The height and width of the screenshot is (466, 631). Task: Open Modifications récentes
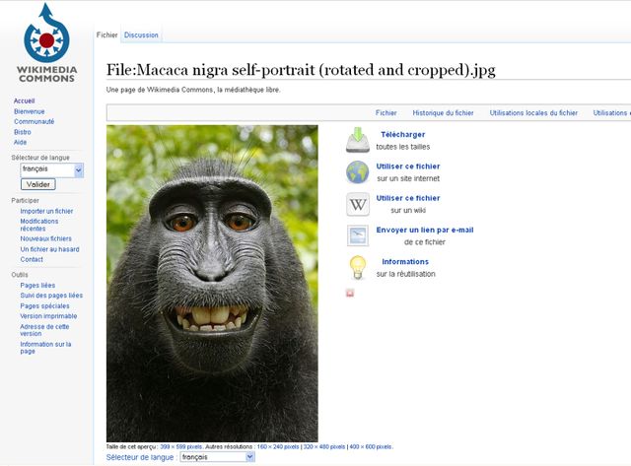[x=39, y=225]
